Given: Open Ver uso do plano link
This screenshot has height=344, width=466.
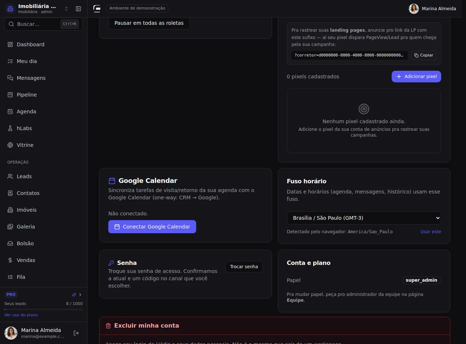Looking at the screenshot, I should [21, 315].
